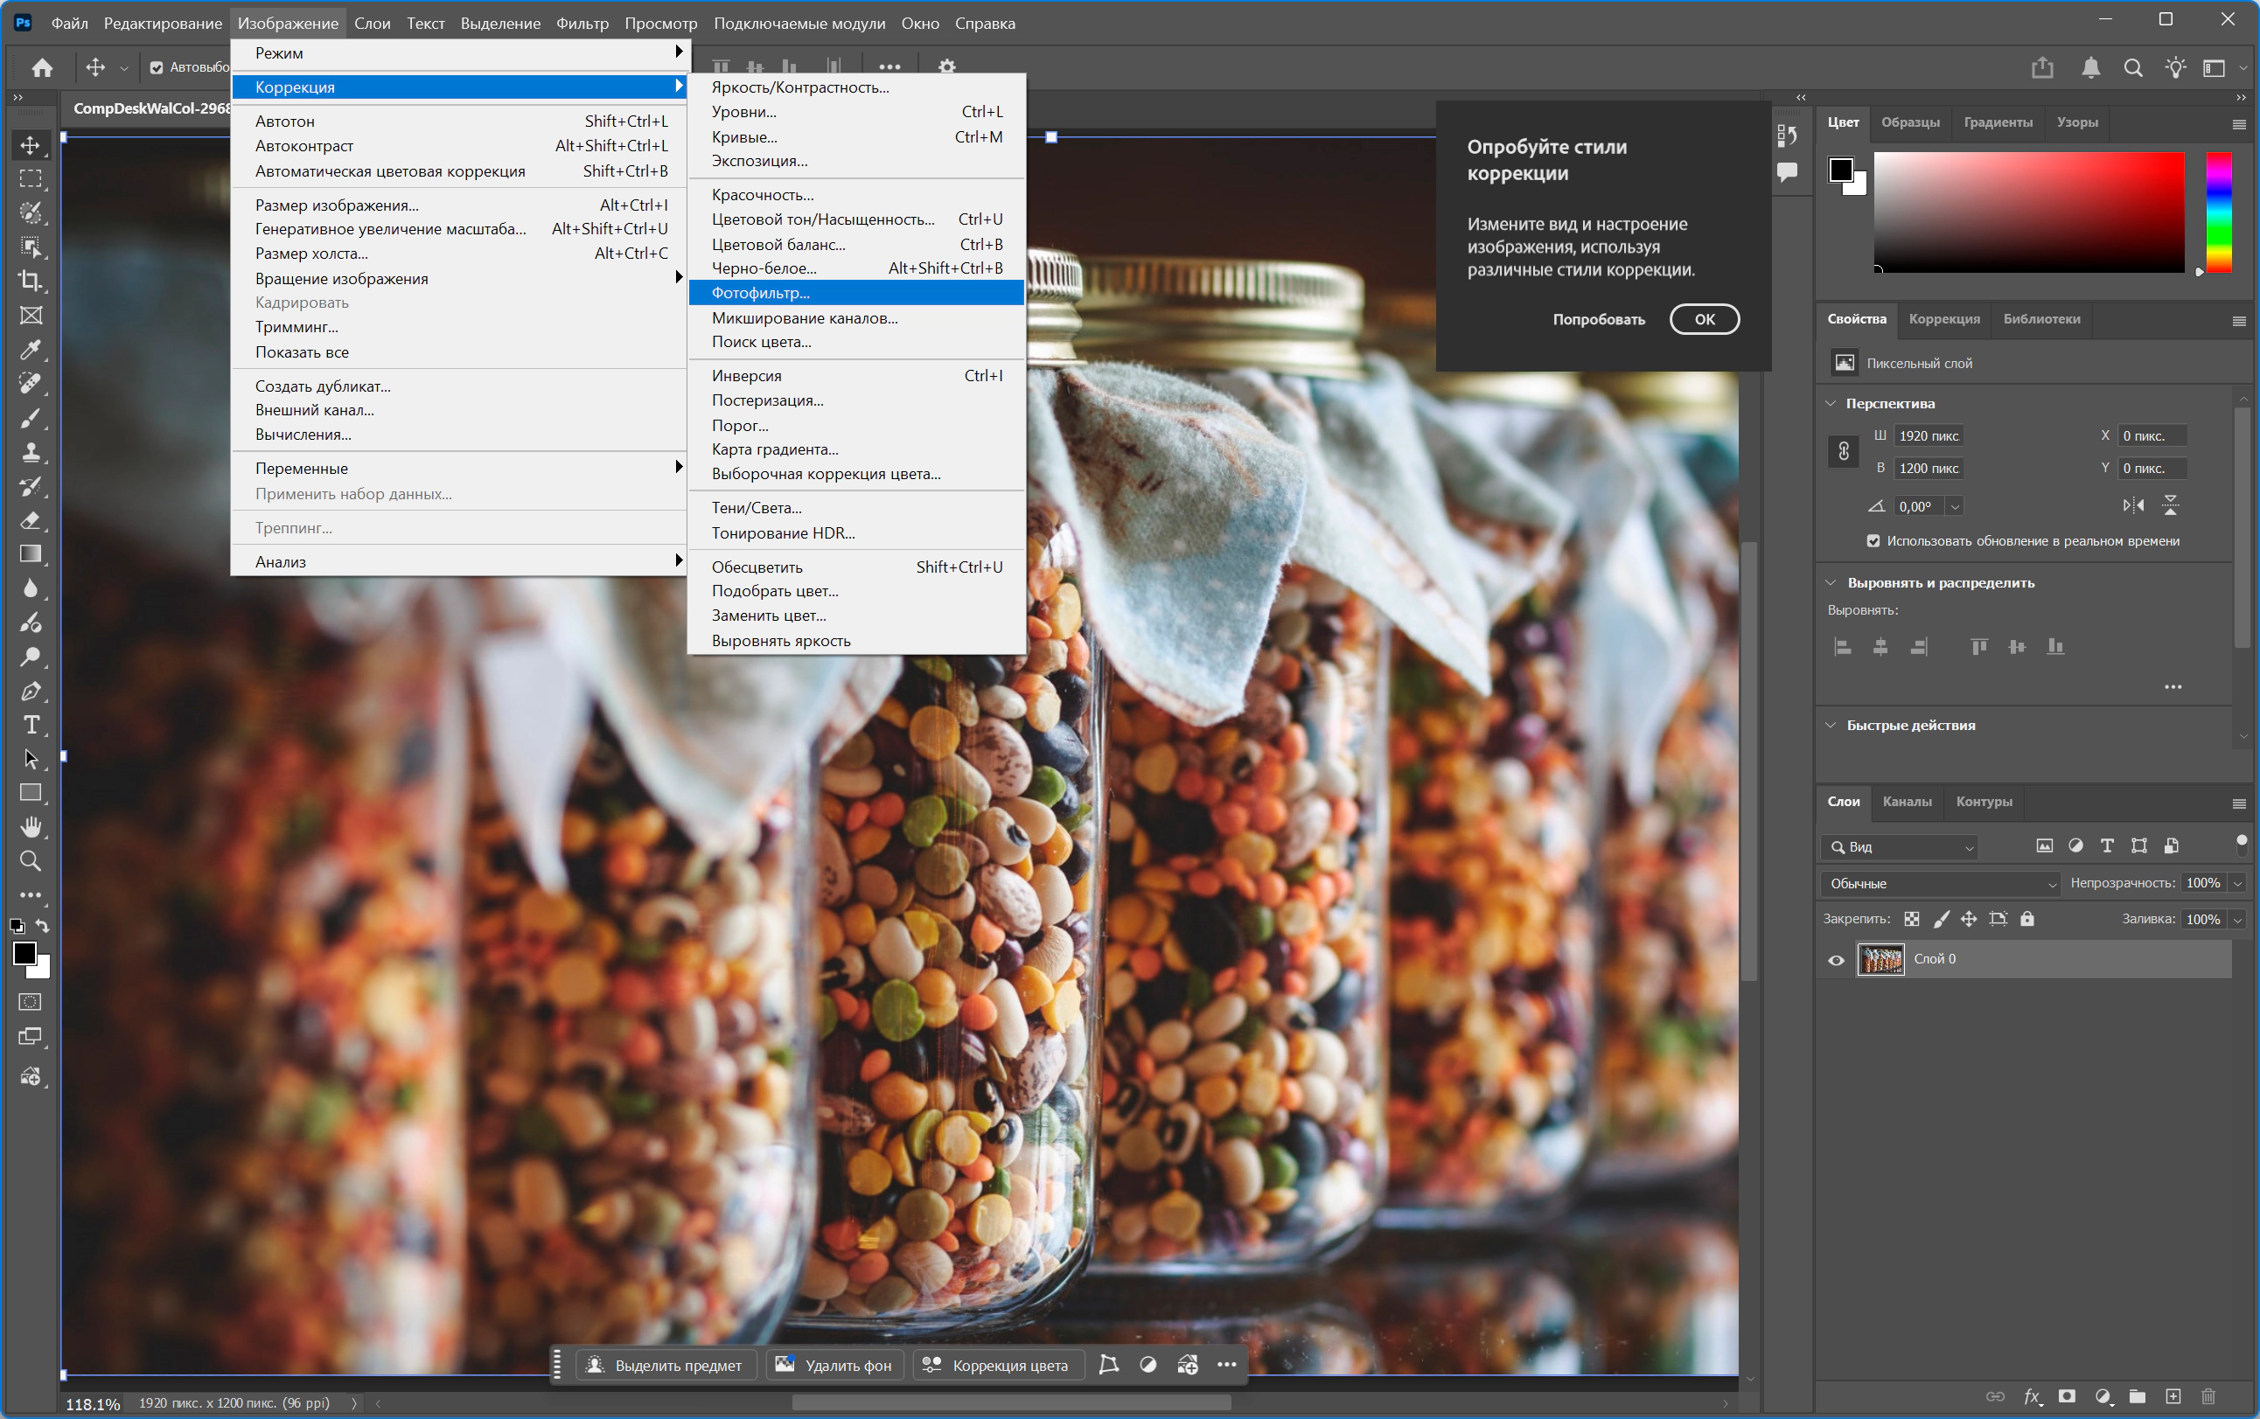This screenshot has width=2260, height=1419.
Task: Click the Удалить фон button
Action: pyautogui.click(x=834, y=1365)
